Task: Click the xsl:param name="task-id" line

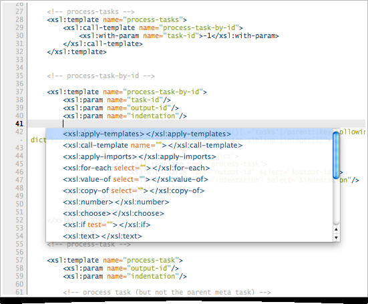Action: click(x=117, y=100)
